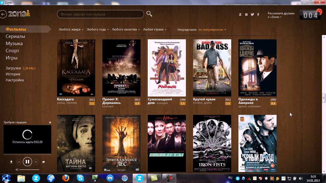The image size is (326, 183).
Task: Open The Man with the Iron Fists poster
Action: (212, 143)
